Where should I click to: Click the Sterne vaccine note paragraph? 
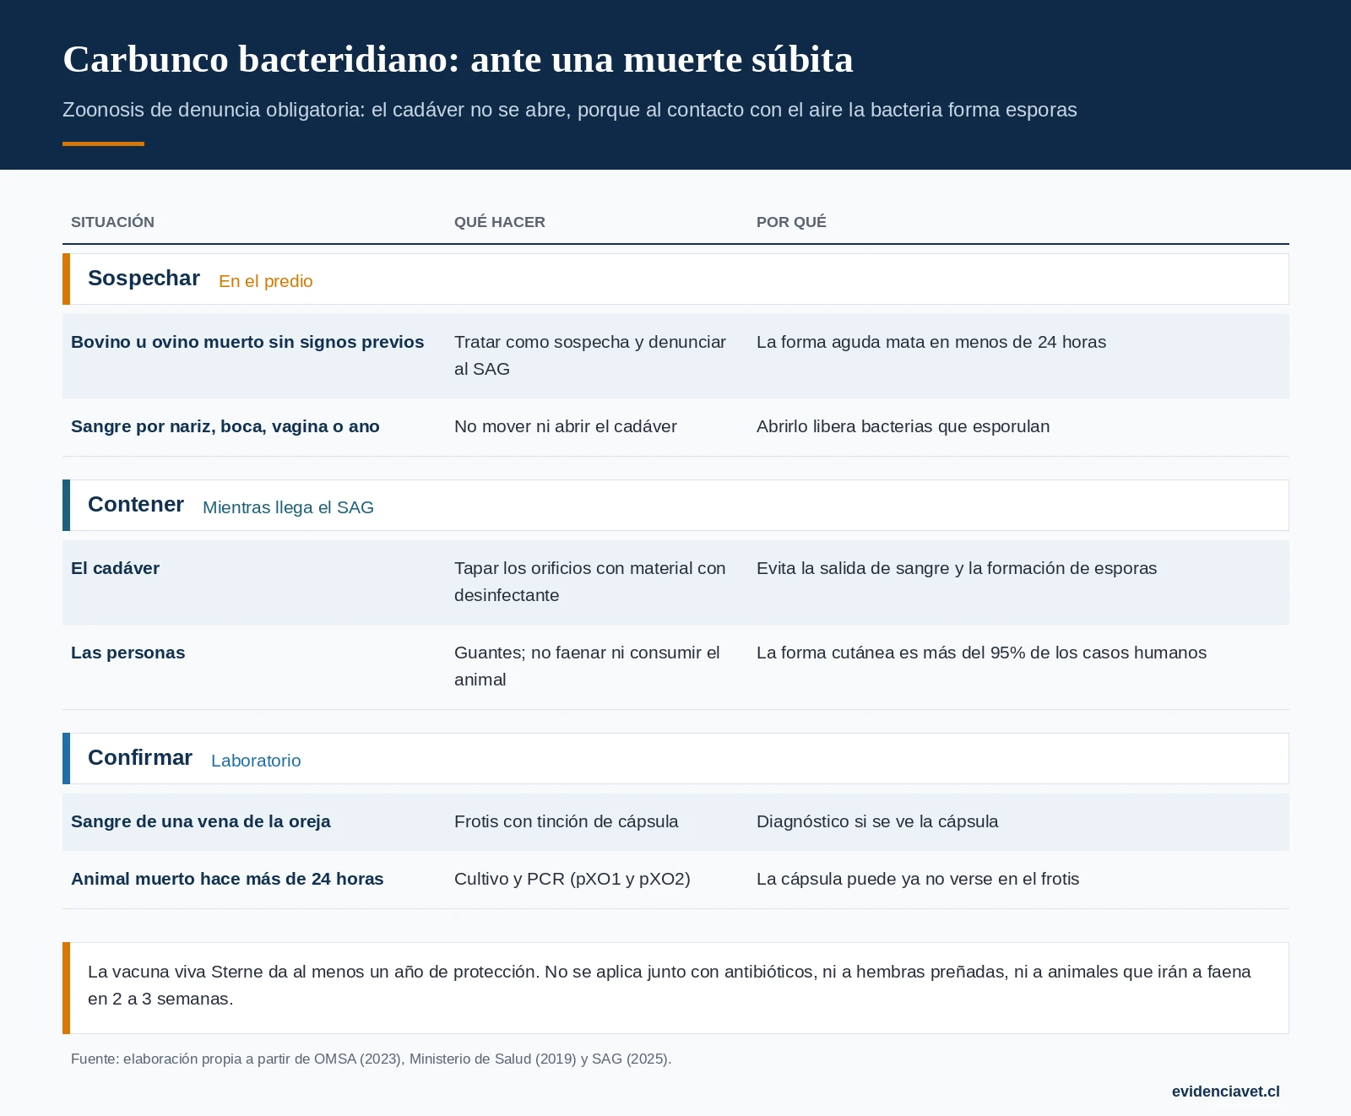point(670,985)
